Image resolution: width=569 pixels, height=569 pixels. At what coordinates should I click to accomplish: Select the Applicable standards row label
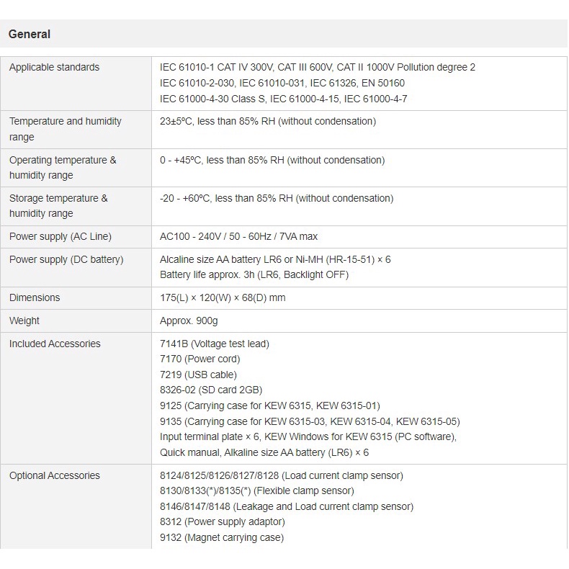[x=55, y=67]
